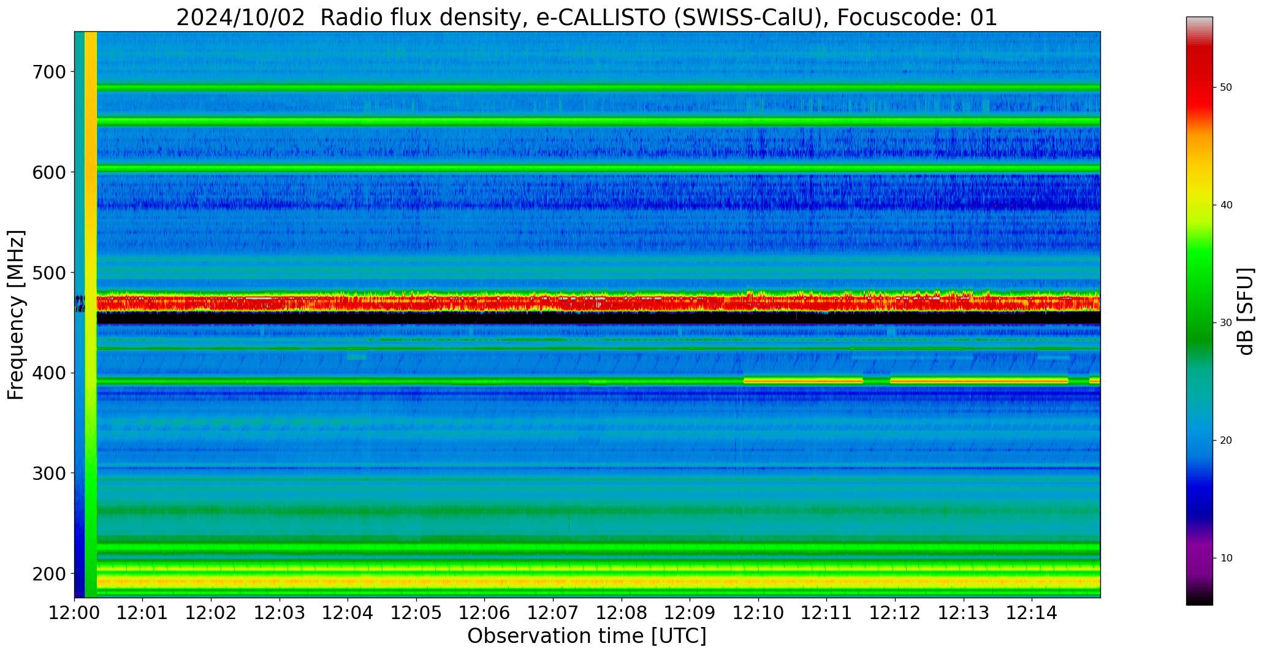Click the 700 frequency tick label

48,72
